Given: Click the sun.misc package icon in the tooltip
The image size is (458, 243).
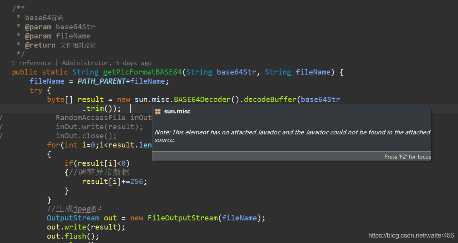Looking at the screenshot, I should click(158, 111).
